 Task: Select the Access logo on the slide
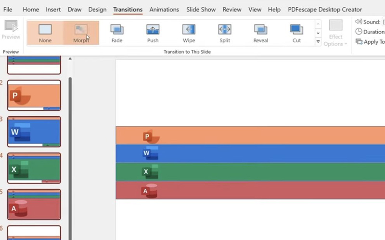click(149, 191)
